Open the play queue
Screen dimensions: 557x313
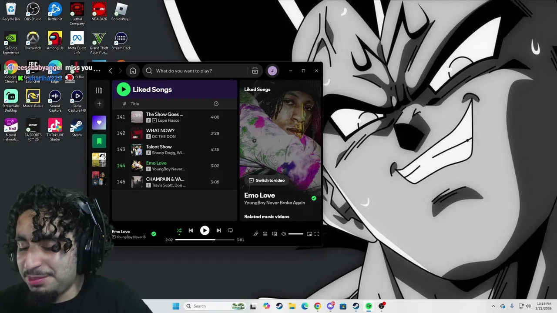265,234
